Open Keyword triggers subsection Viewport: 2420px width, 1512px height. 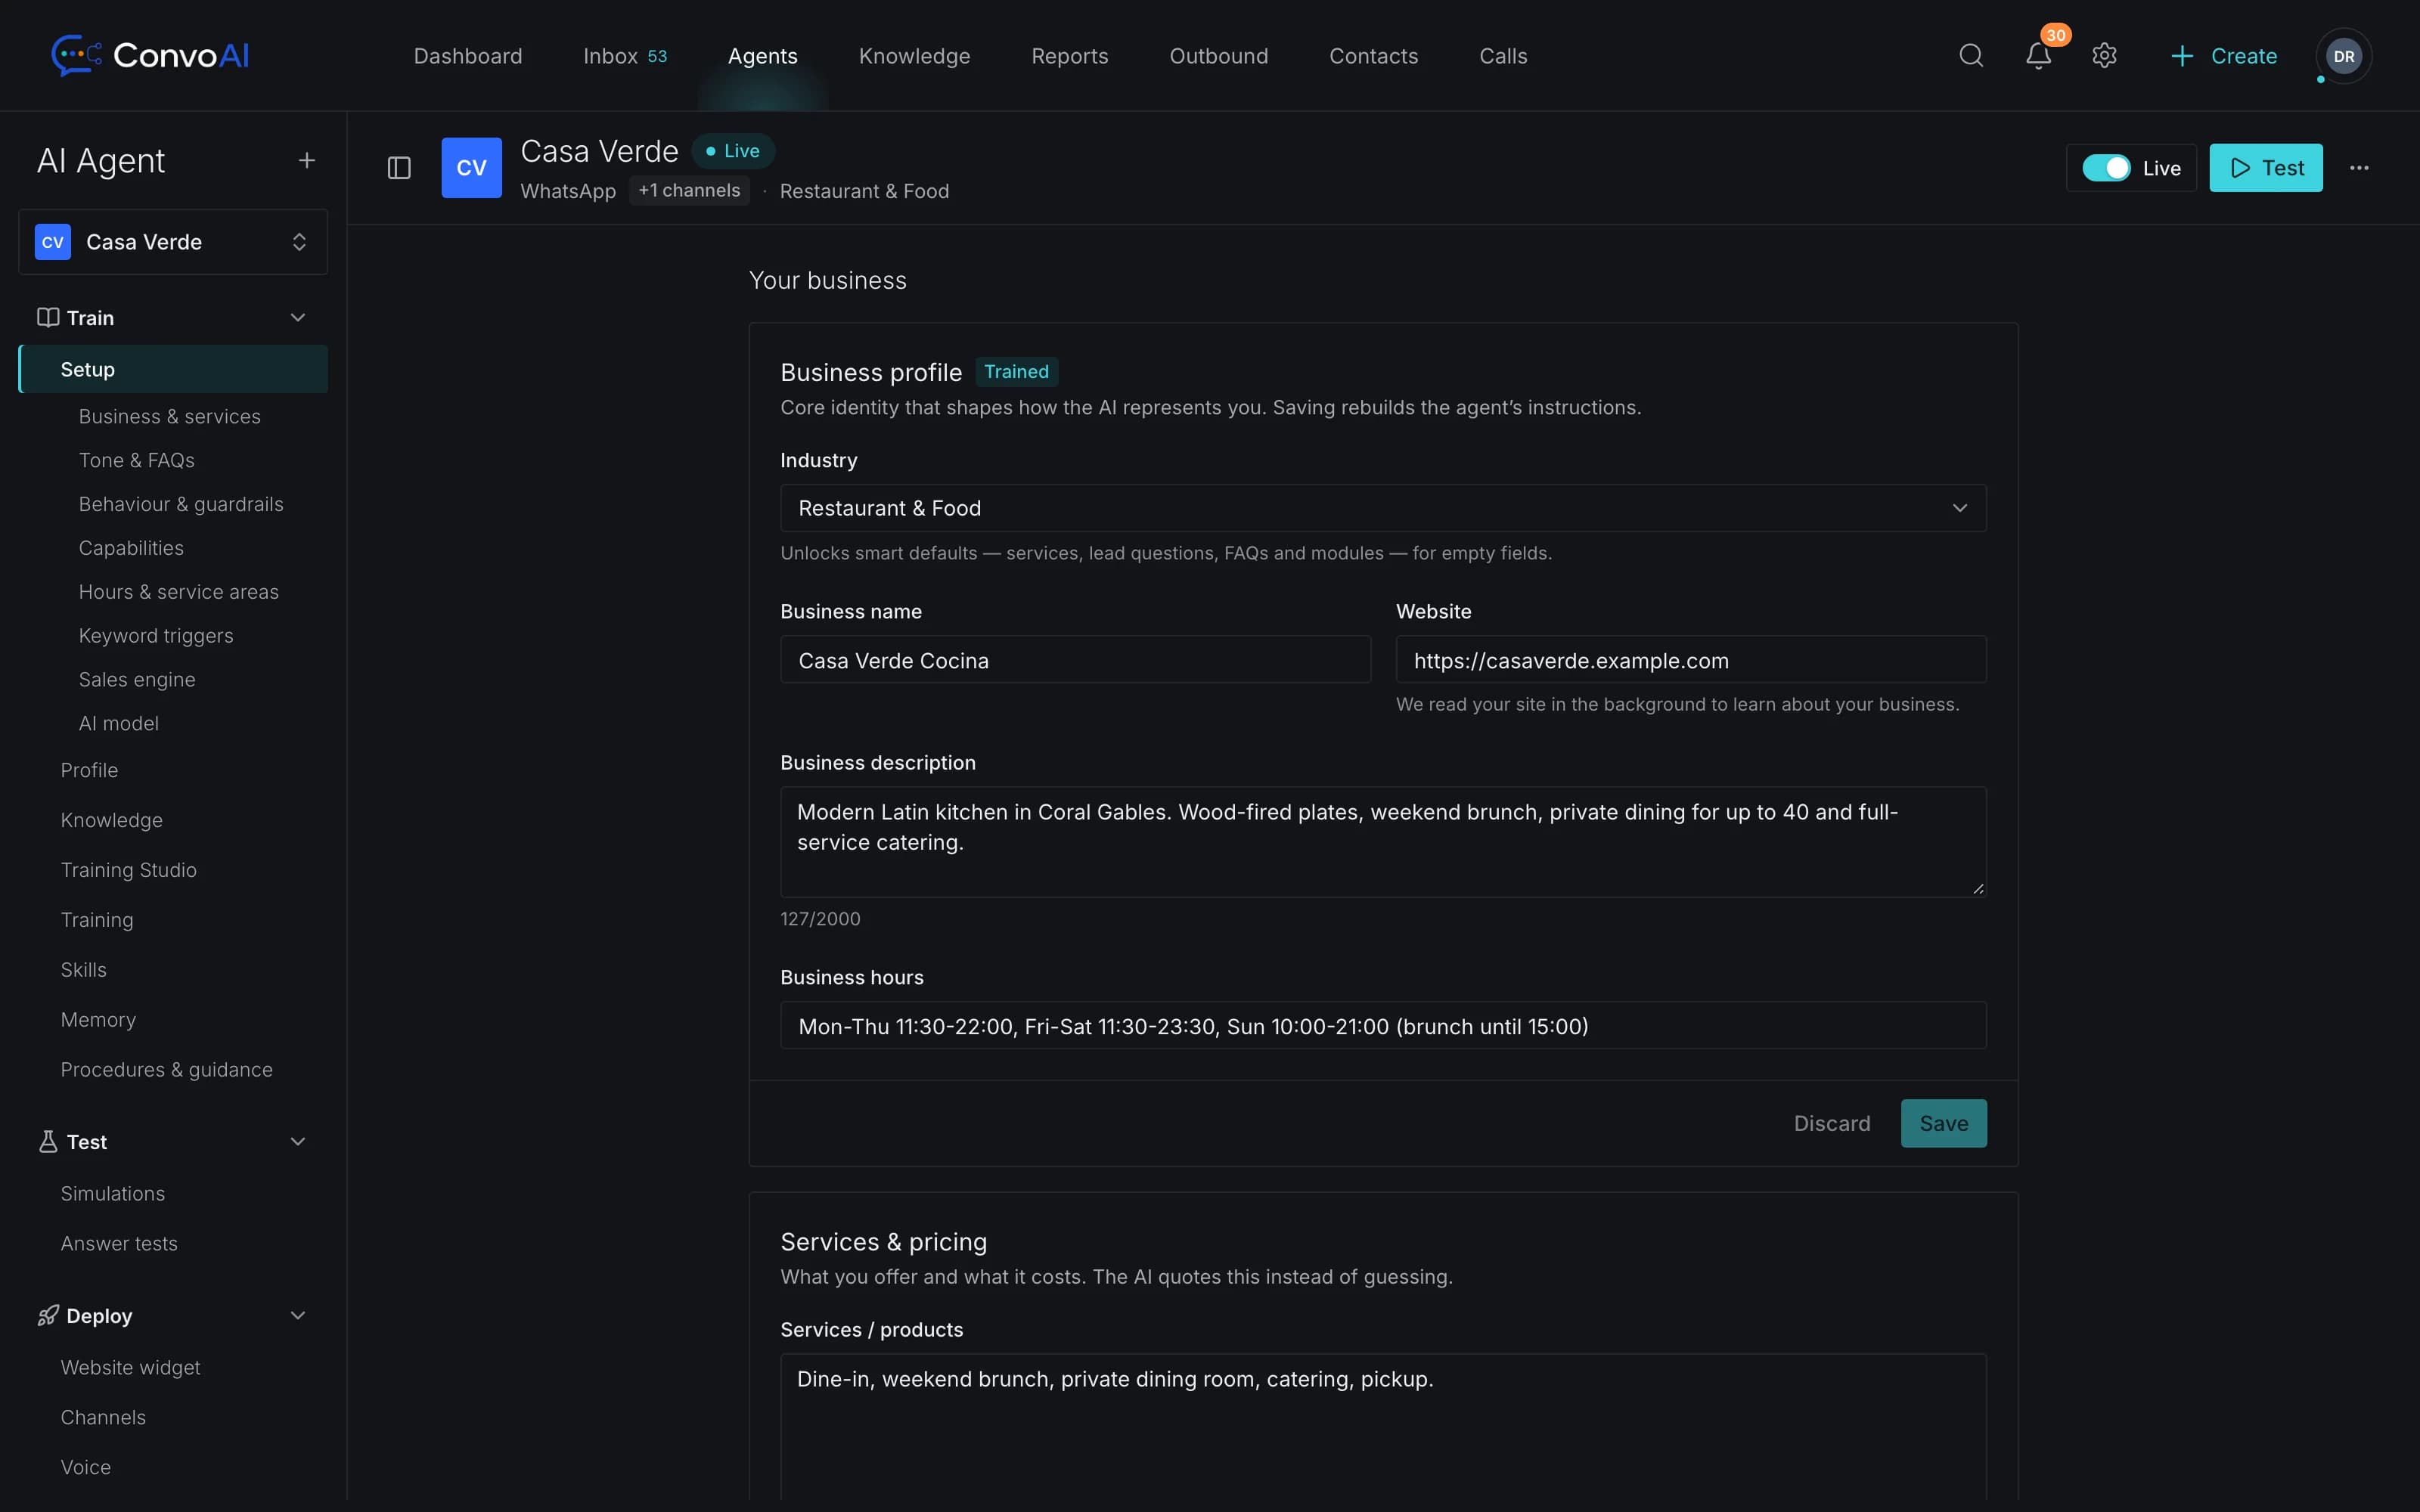(156, 636)
